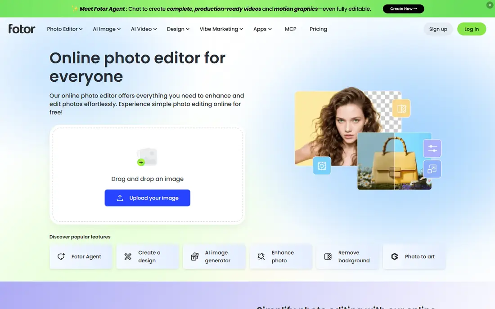
Task: Click the Drag and drop an image text
Action: (148, 179)
